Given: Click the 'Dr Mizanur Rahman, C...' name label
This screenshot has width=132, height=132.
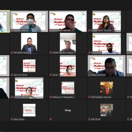Looking at the screenshot, I should click(64, 31).
